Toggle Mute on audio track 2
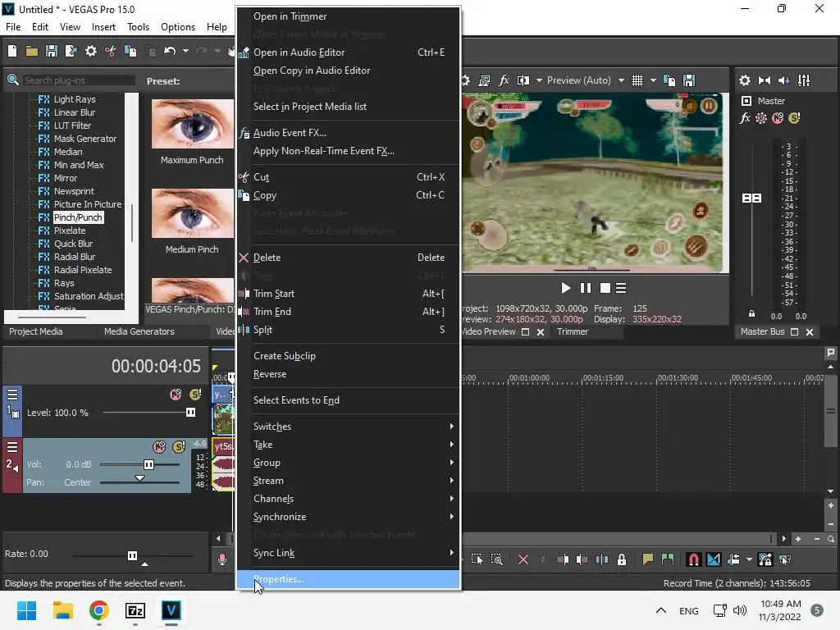The width and height of the screenshot is (840, 630). [x=159, y=446]
